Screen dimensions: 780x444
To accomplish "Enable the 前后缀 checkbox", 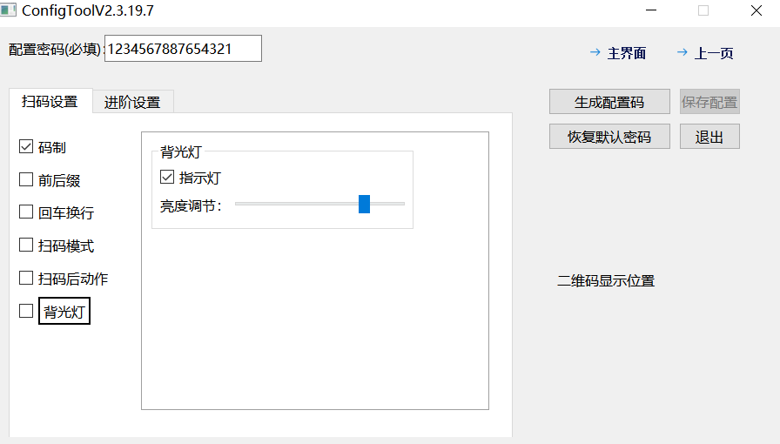I will [x=26, y=180].
